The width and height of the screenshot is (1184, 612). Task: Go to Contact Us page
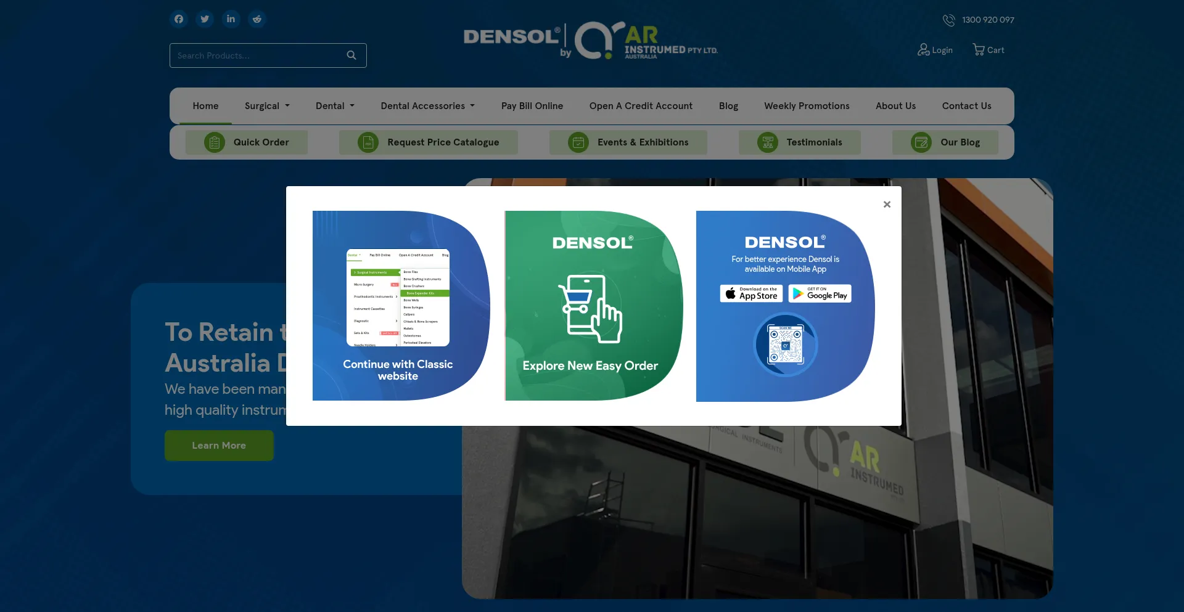pyautogui.click(x=966, y=106)
